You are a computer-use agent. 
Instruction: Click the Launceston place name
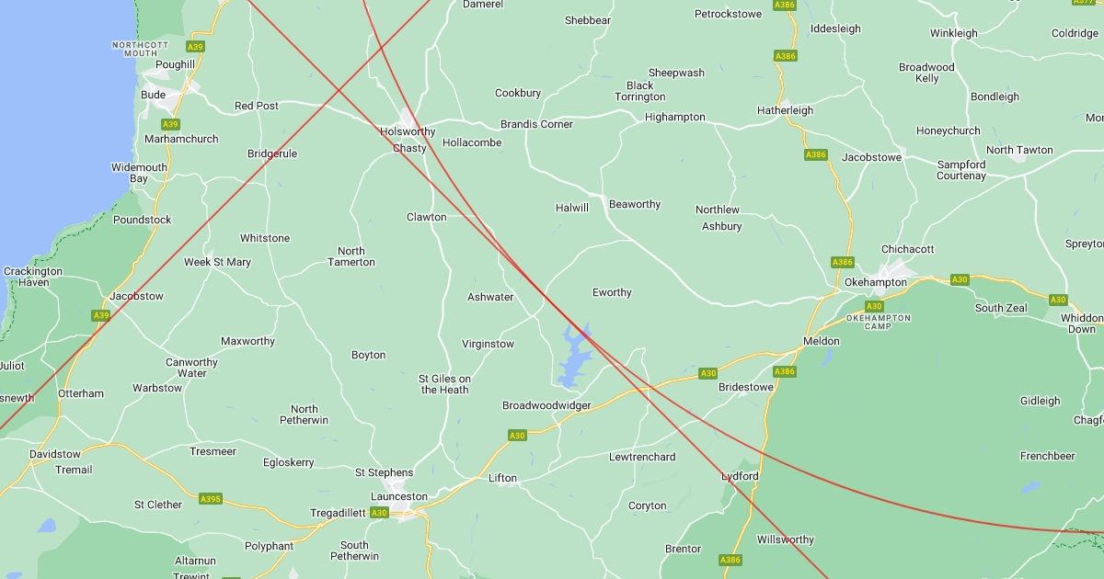click(x=398, y=496)
